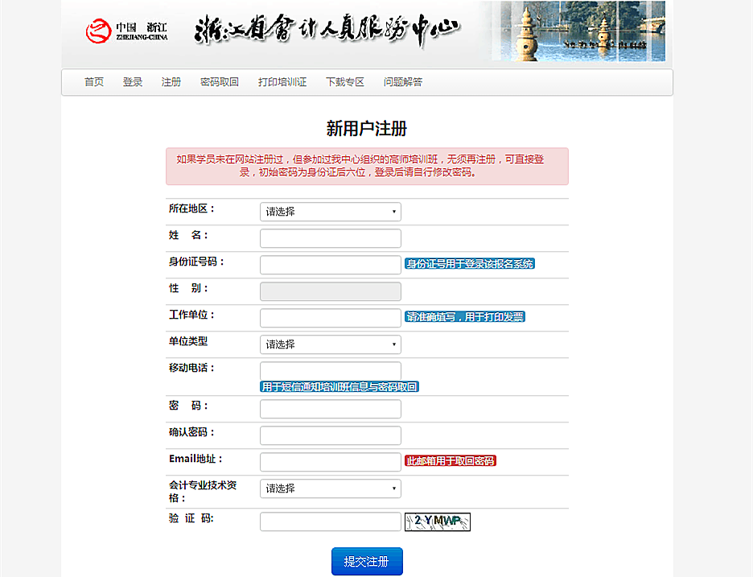
Task: Visit the 下载专区 download section
Action: [345, 82]
